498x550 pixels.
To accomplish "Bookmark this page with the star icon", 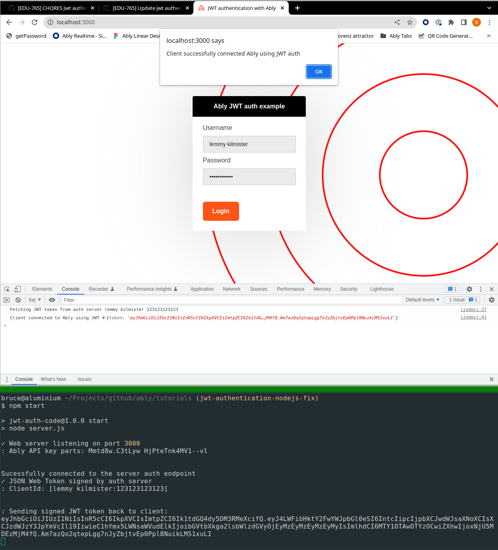I will [x=410, y=22].
